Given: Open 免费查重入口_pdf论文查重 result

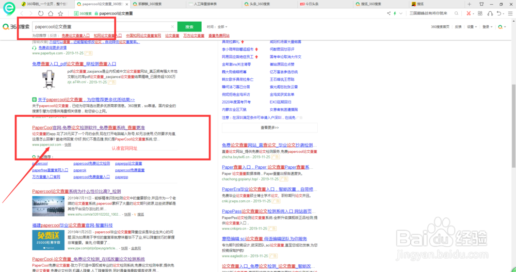Looking at the screenshot, I should (x=74, y=64).
